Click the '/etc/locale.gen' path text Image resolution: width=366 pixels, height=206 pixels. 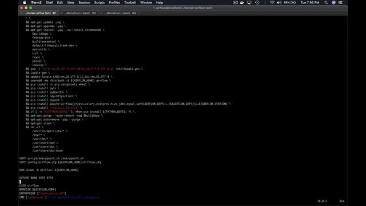pos(128,69)
